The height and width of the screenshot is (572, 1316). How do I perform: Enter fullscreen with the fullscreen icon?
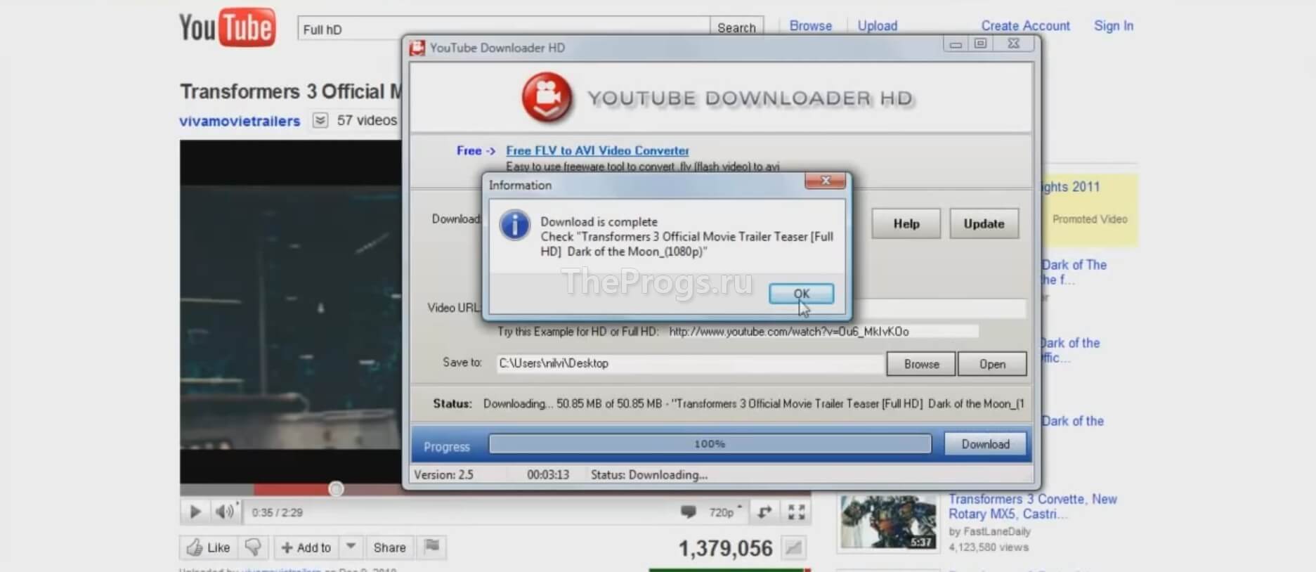tap(796, 512)
